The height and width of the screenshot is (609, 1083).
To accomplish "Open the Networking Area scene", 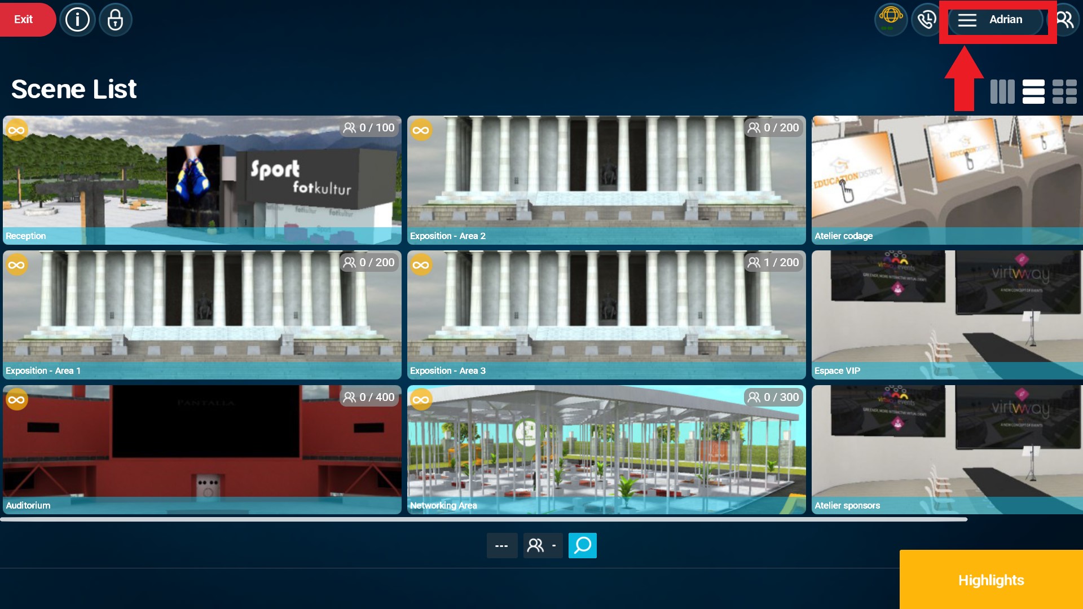I will click(x=606, y=449).
